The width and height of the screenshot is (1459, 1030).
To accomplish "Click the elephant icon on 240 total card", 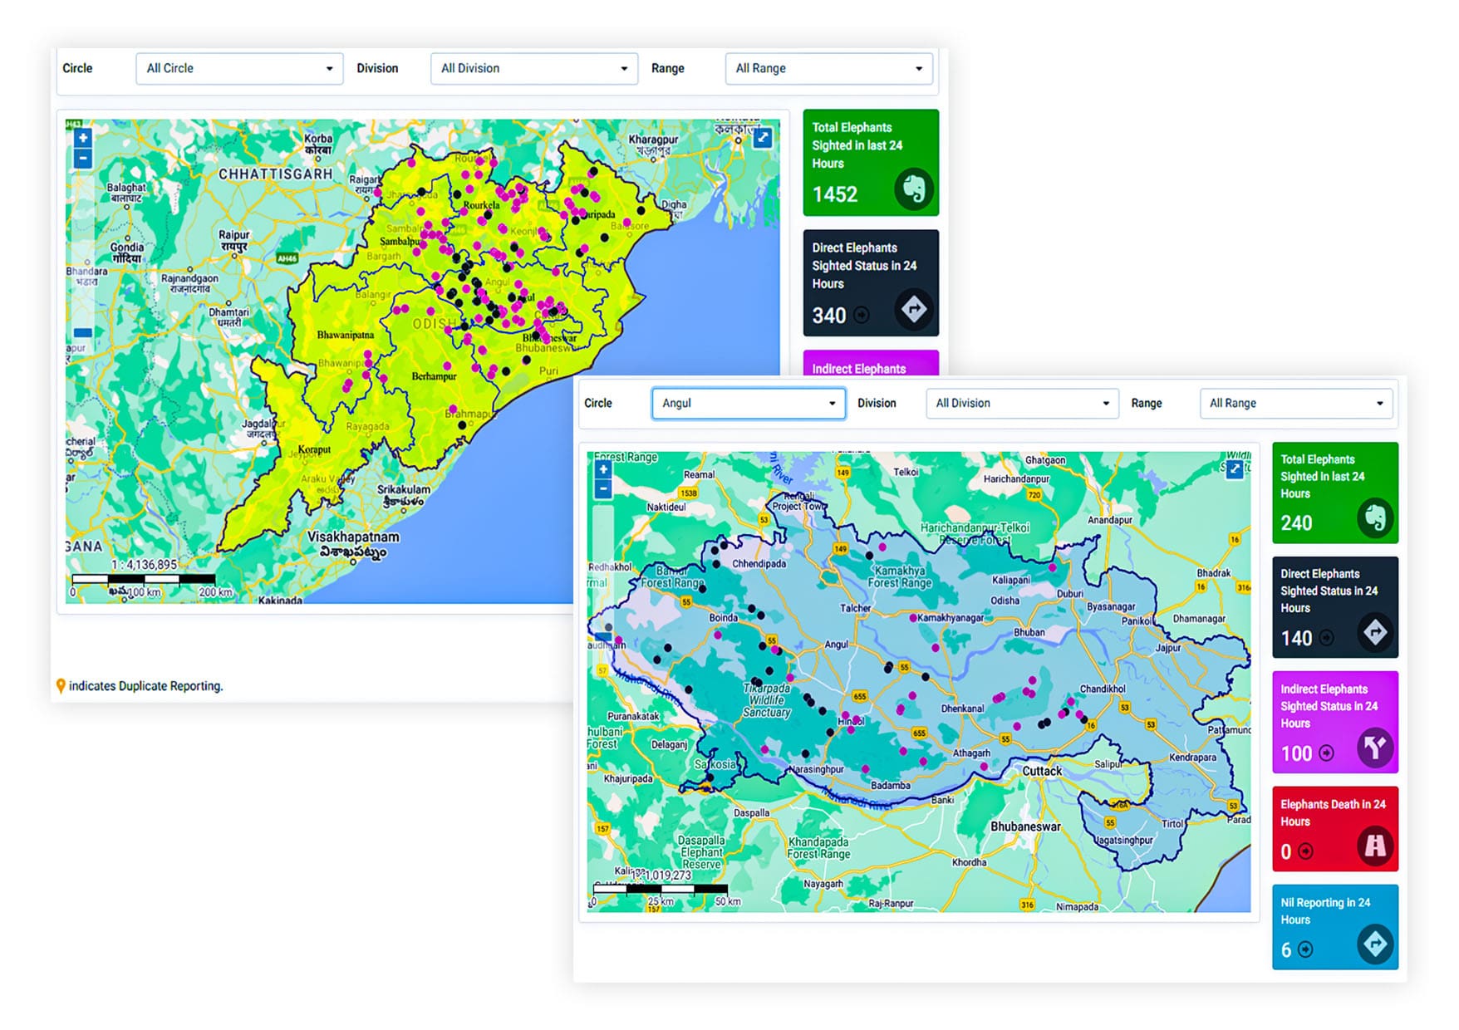I will click(x=1375, y=518).
